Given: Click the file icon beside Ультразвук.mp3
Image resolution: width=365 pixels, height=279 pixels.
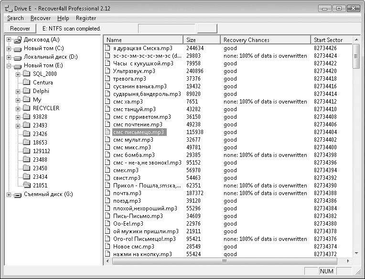Looking at the screenshot, I should click(107, 71).
